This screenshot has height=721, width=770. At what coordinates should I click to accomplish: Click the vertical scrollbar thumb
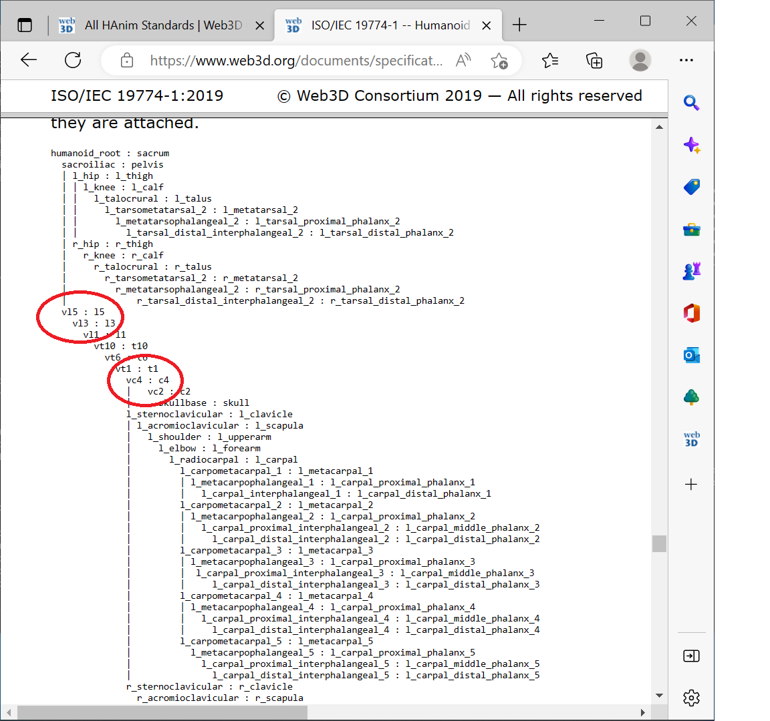pyautogui.click(x=659, y=543)
